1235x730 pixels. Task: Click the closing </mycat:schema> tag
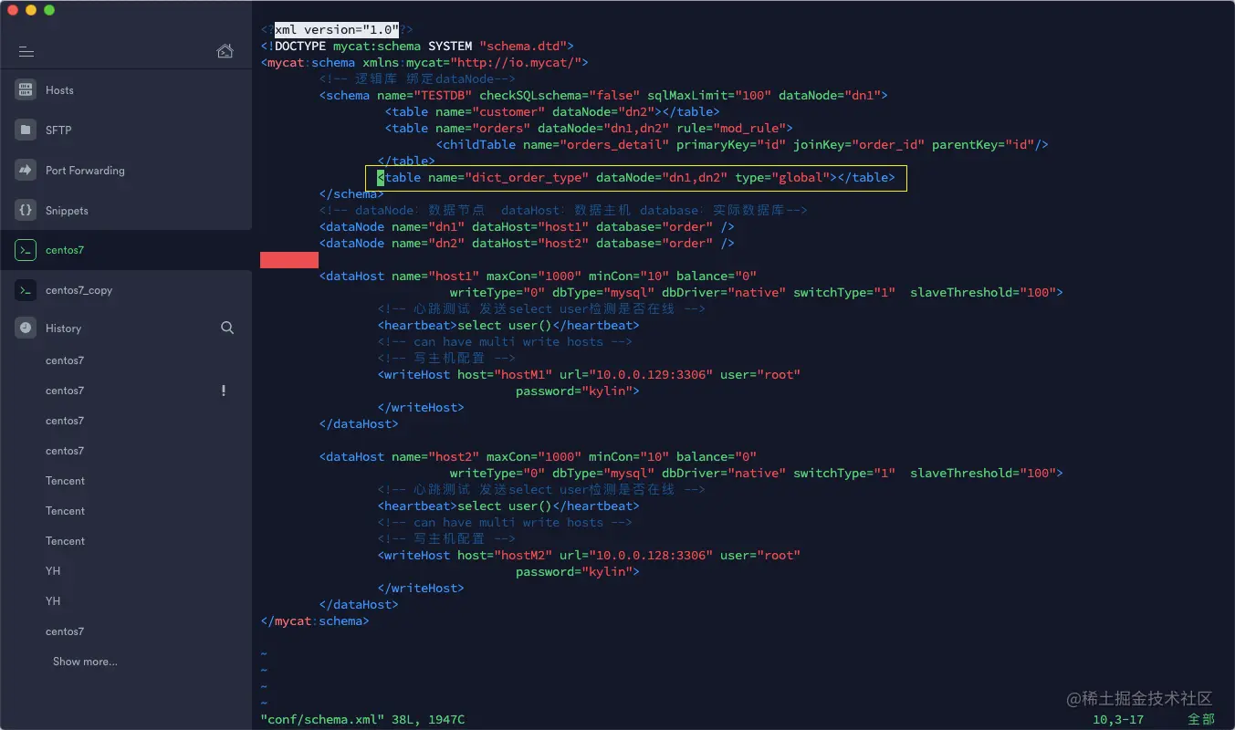click(315, 620)
